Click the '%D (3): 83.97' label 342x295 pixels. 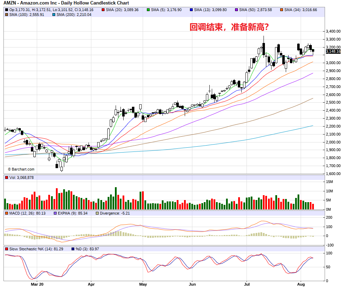(x=87, y=249)
